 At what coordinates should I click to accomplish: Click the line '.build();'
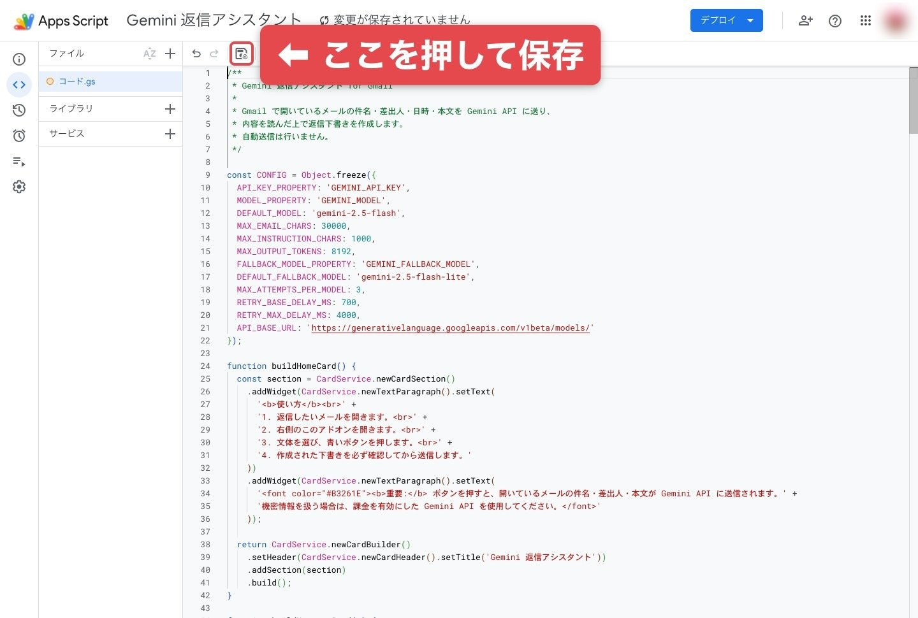coord(269,583)
